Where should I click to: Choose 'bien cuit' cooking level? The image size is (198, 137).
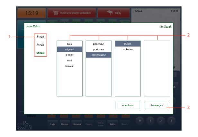point(69,66)
